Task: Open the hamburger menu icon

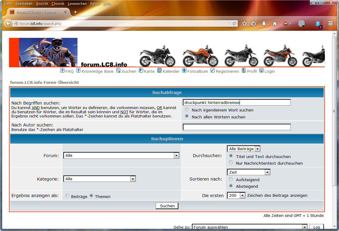Action: tap(331, 24)
